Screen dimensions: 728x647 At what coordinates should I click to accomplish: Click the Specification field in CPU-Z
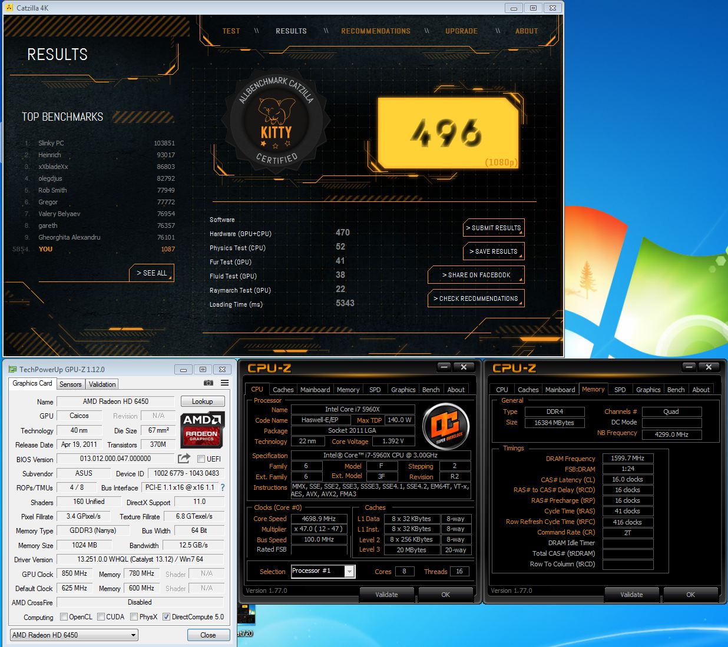(380, 455)
